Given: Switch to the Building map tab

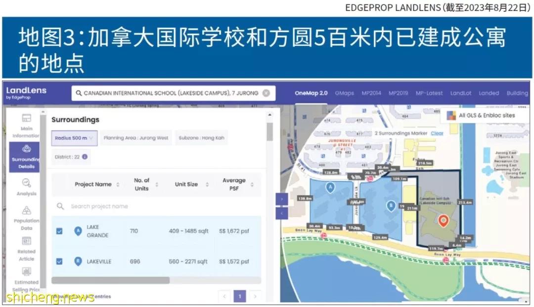Looking at the screenshot, I should 517,93.
